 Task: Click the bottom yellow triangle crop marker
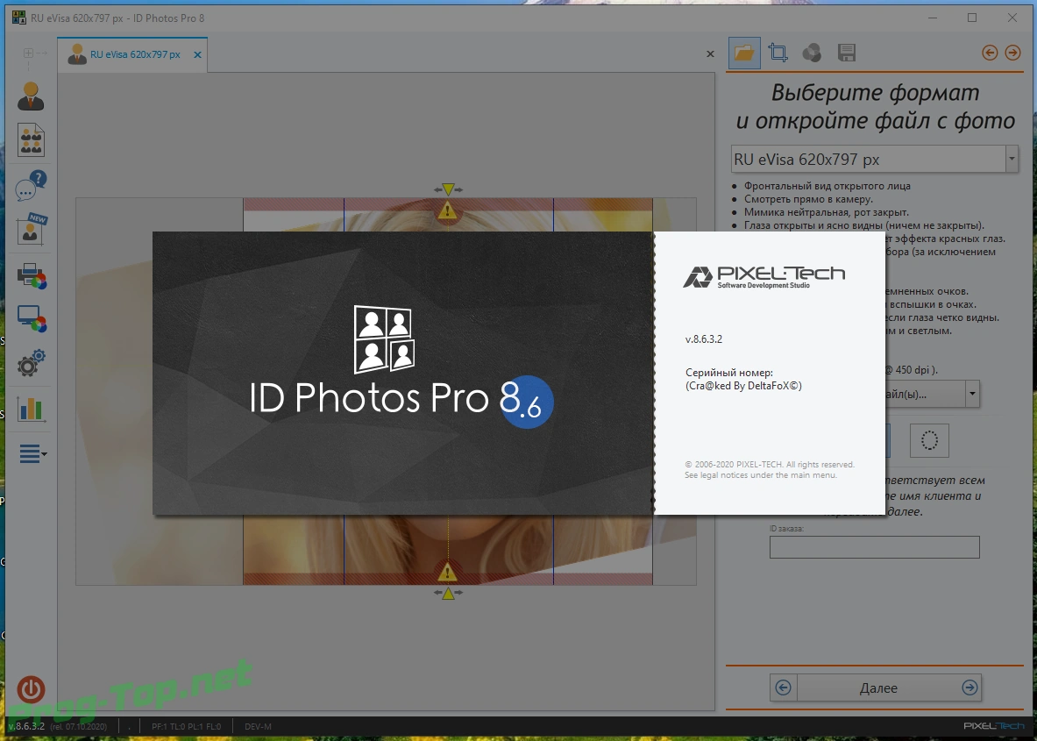click(x=449, y=593)
